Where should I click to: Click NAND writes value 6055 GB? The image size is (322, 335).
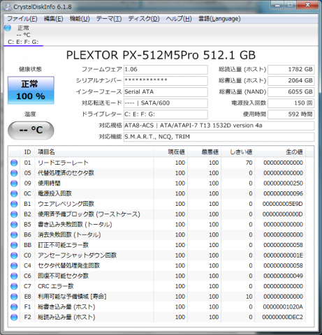point(291,91)
